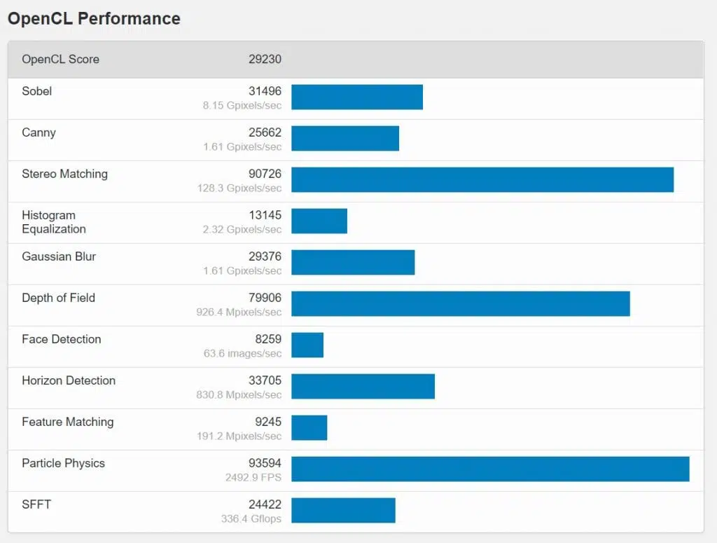Click the Stereo Matching score bar
Screen dimensions: 717x543
click(482, 180)
